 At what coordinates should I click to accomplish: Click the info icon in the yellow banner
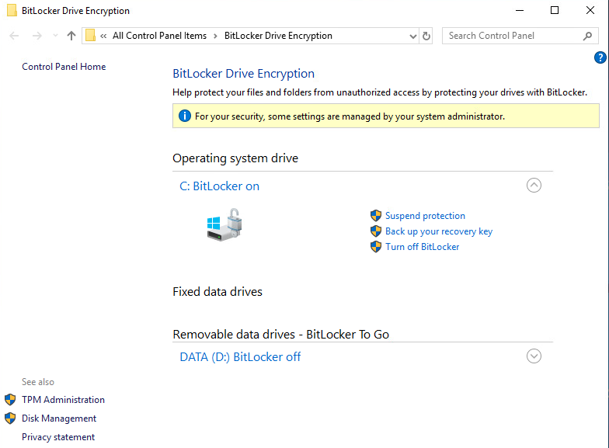[x=185, y=116]
